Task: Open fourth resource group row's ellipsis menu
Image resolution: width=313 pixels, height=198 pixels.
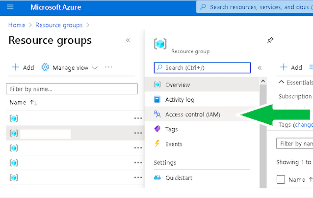Action: [138, 163]
